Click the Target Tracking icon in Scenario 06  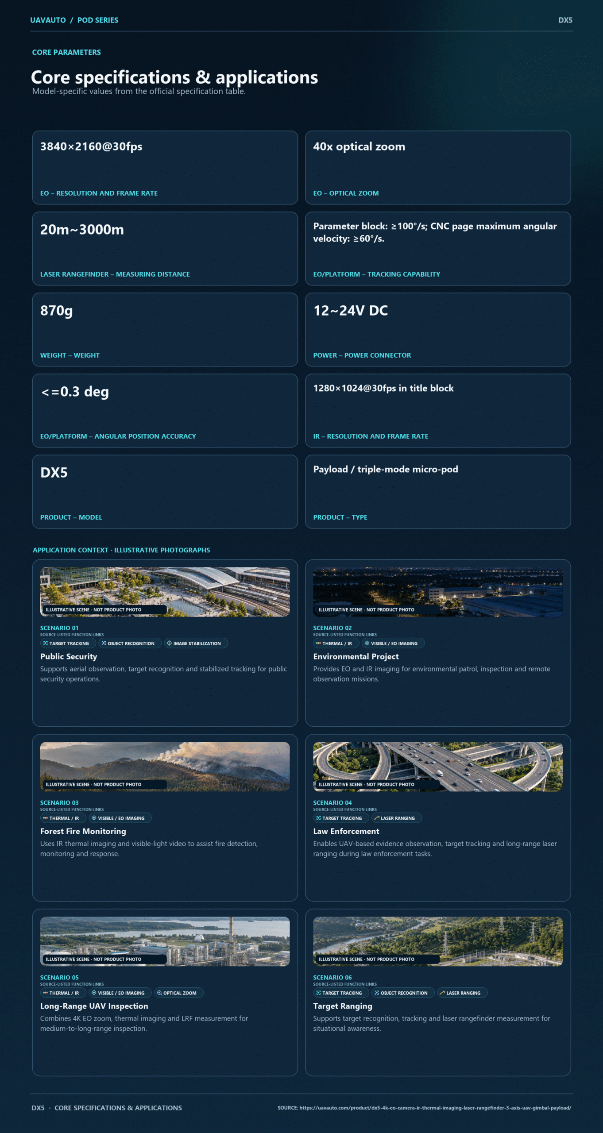coord(318,993)
